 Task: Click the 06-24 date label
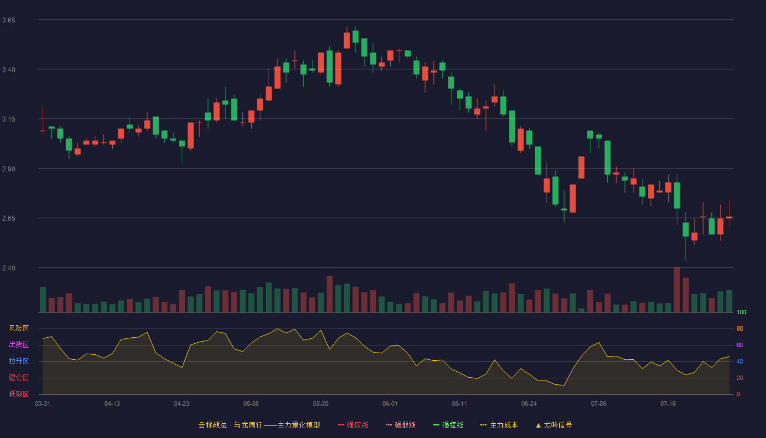click(x=529, y=404)
